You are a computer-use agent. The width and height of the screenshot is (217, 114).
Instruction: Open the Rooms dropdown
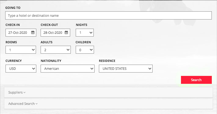(21, 50)
